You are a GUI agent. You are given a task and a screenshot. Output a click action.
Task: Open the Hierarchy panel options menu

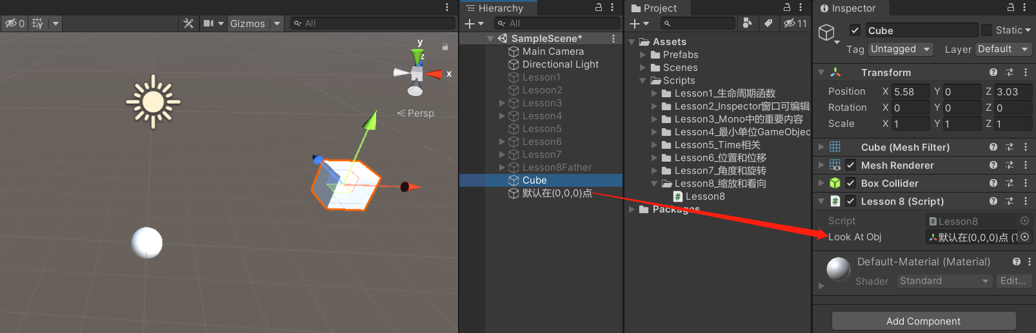[612, 7]
